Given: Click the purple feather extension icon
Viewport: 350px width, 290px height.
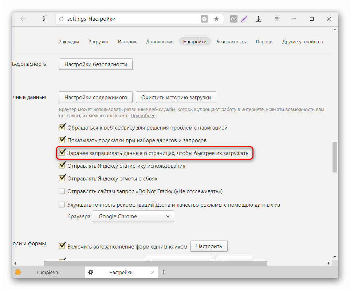Looking at the screenshot, I should pyautogui.click(x=244, y=19).
